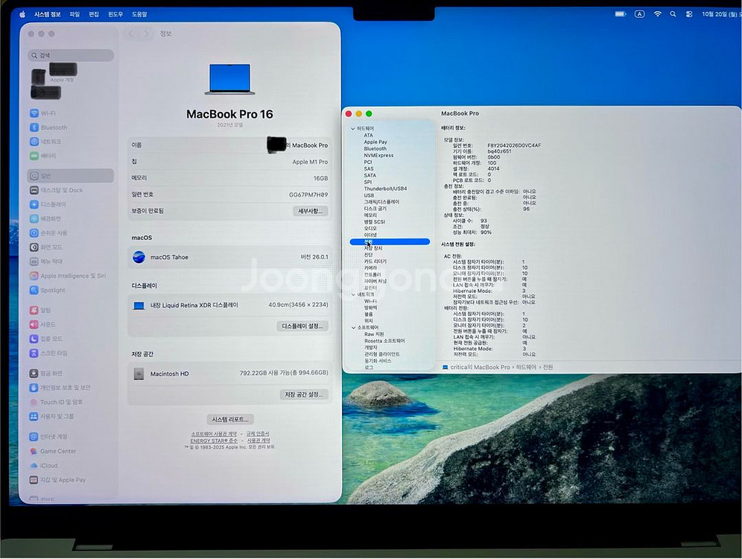Collapse the 하드웨어 (Hardware) tree section
Screen dimensions: 742x559
(x=353, y=129)
